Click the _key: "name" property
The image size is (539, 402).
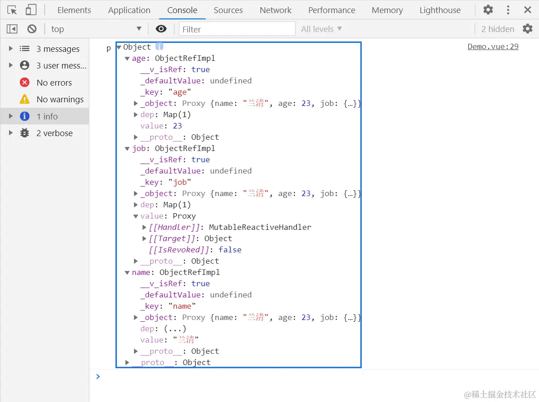click(168, 306)
